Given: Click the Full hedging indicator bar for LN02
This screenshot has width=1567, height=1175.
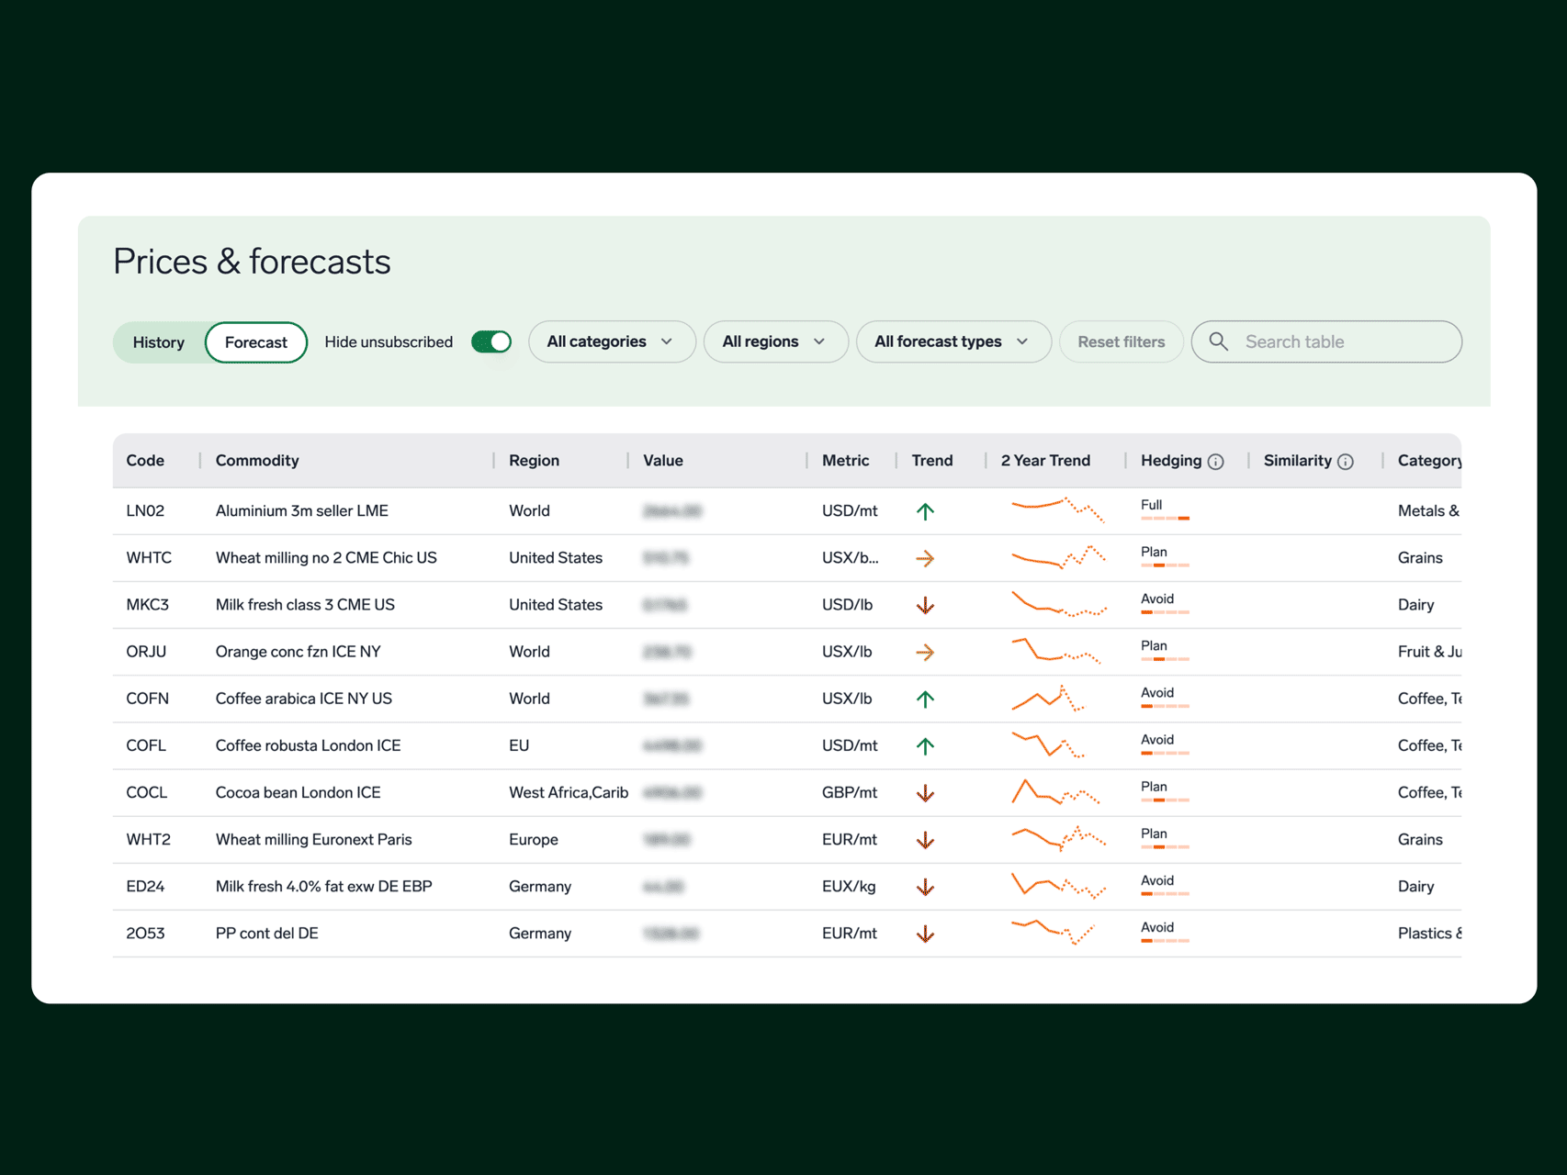Looking at the screenshot, I should point(1165,519).
